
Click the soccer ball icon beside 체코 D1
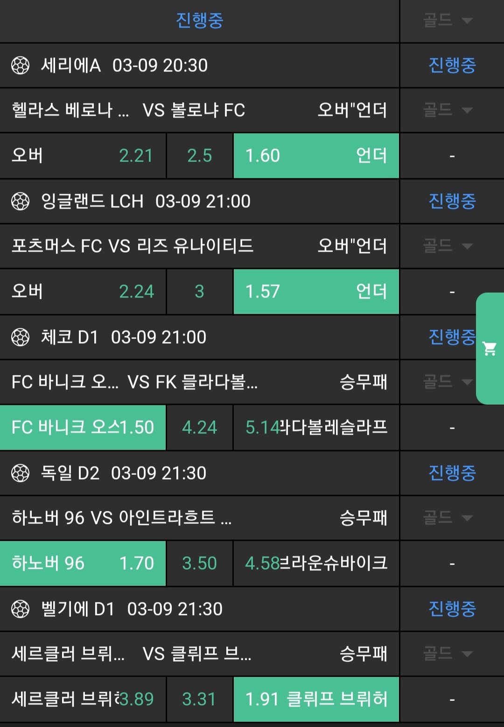pos(20,337)
